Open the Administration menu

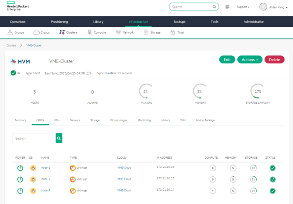pyautogui.click(x=254, y=21)
